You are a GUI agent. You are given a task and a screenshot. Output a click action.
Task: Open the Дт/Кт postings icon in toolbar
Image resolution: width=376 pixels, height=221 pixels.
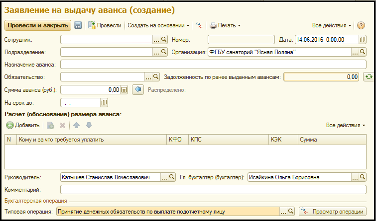[199, 25]
